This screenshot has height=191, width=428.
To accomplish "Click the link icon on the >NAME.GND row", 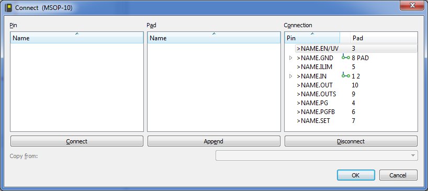I will tap(345, 58).
